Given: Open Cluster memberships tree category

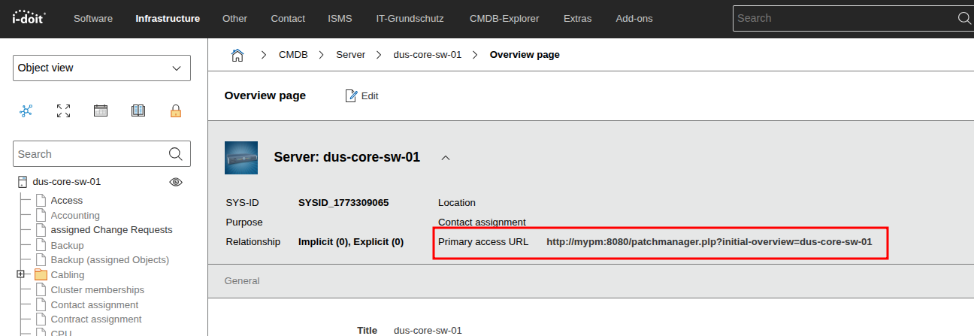Looking at the screenshot, I should (x=98, y=290).
